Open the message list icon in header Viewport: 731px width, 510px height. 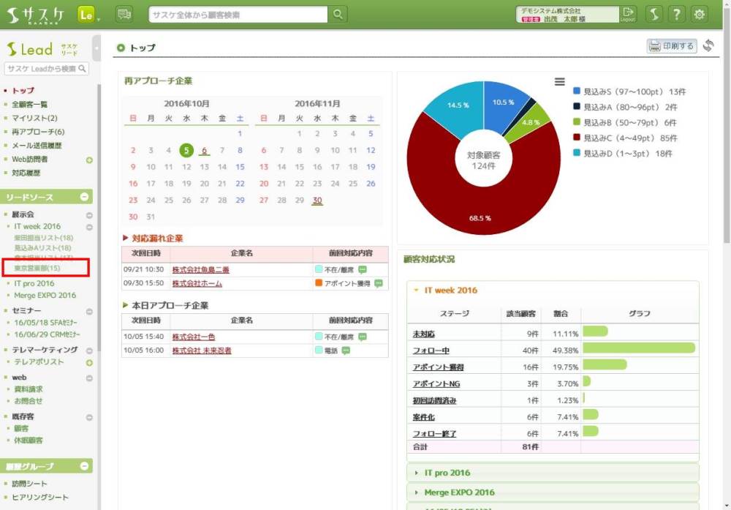click(x=124, y=15)
